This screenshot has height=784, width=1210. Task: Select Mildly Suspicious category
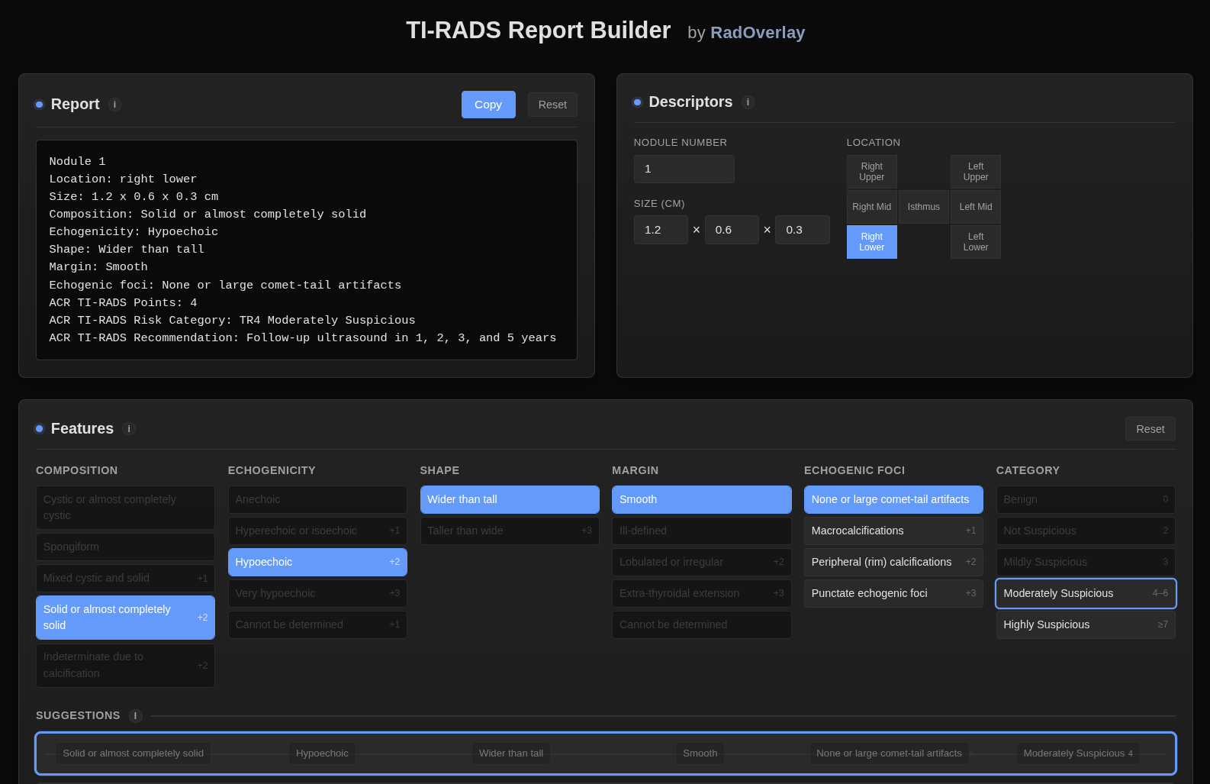[x=1086, y=562]
